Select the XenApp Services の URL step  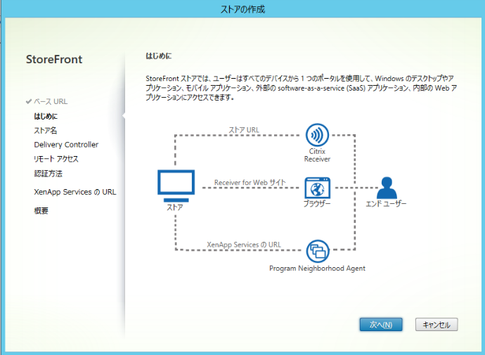(x=75, y=192)
